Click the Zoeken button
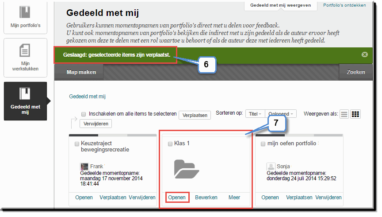Screen dimensions: 382x217 355,72
